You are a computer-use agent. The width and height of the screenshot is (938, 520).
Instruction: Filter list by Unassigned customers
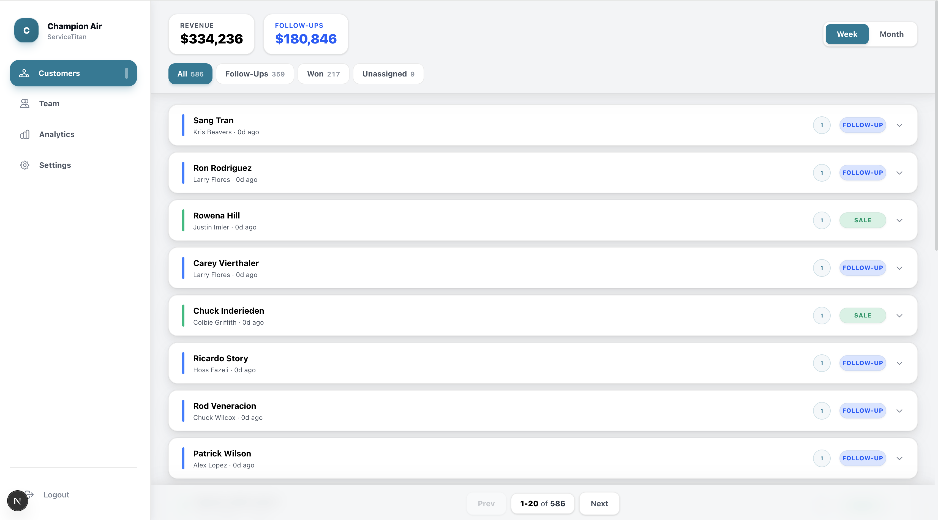tap(388, 74)
